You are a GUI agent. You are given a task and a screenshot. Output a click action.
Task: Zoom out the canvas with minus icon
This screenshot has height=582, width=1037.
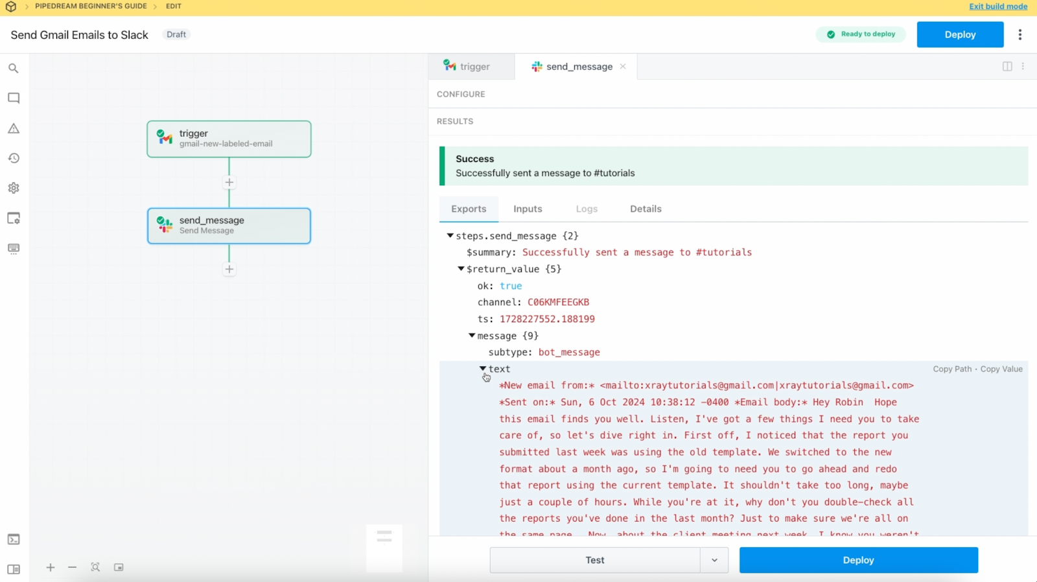click(x=72, y=567)
